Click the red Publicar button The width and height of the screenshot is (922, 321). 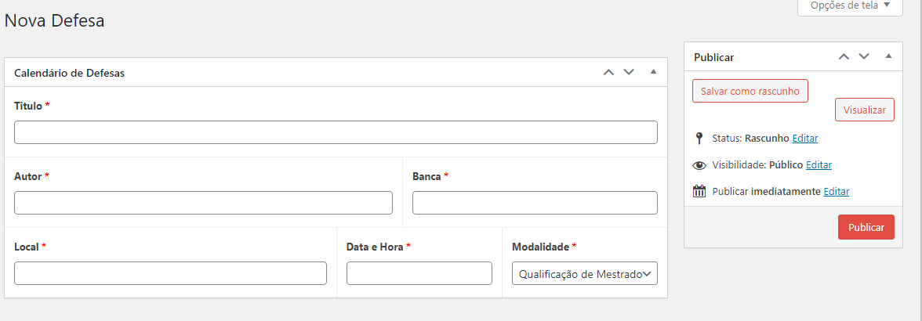point(866,227)
